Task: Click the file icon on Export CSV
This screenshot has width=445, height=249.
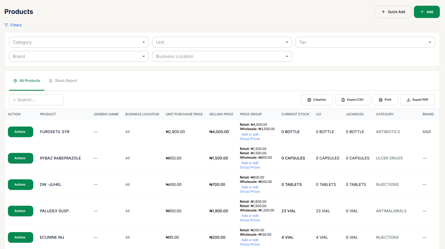Action: [x=343, y=100]
